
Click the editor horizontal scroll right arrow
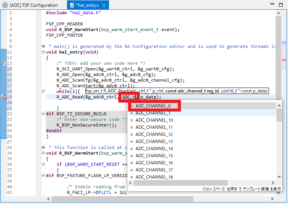(x=272, y=199)
